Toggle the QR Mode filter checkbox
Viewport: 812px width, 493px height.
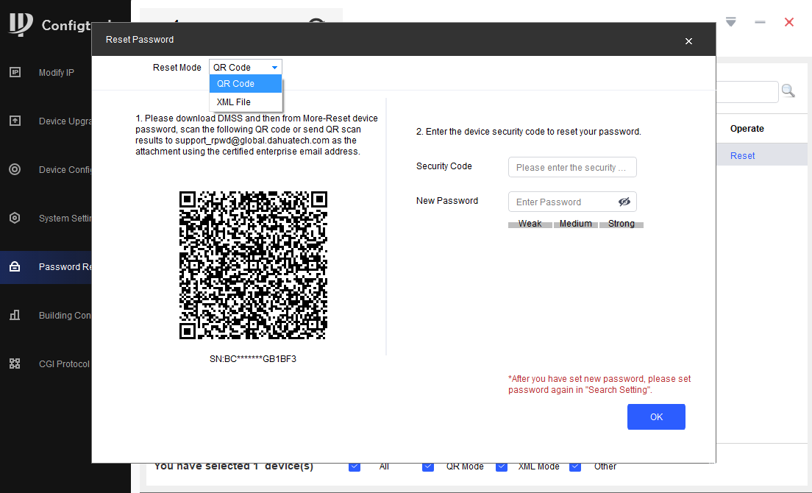[x=428, y=466]
